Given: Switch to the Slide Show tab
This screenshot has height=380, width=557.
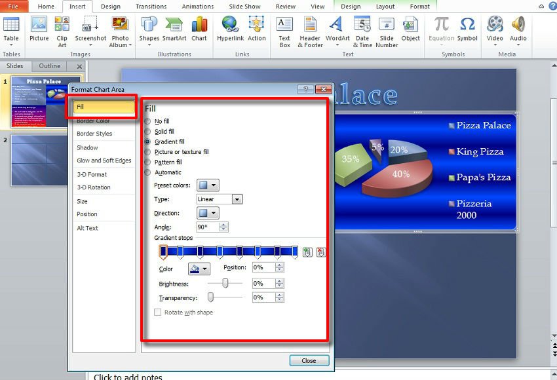Looking at the screenshot, I should tap(244, 7).
